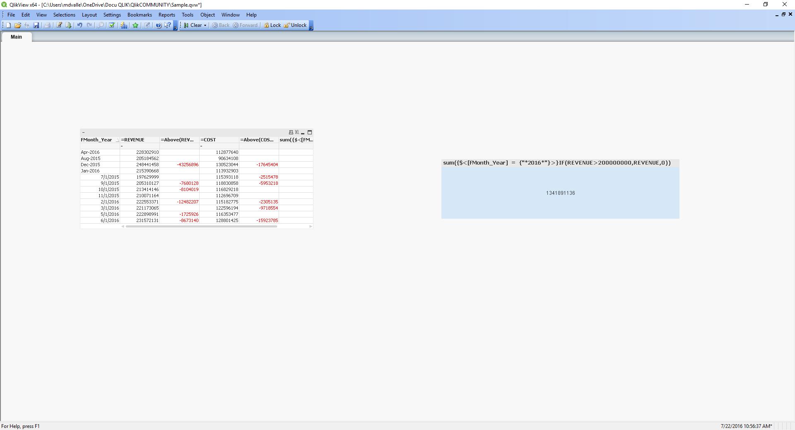Open the Clear button dropdown arrow
795x430 pixels.
[205, 25]
